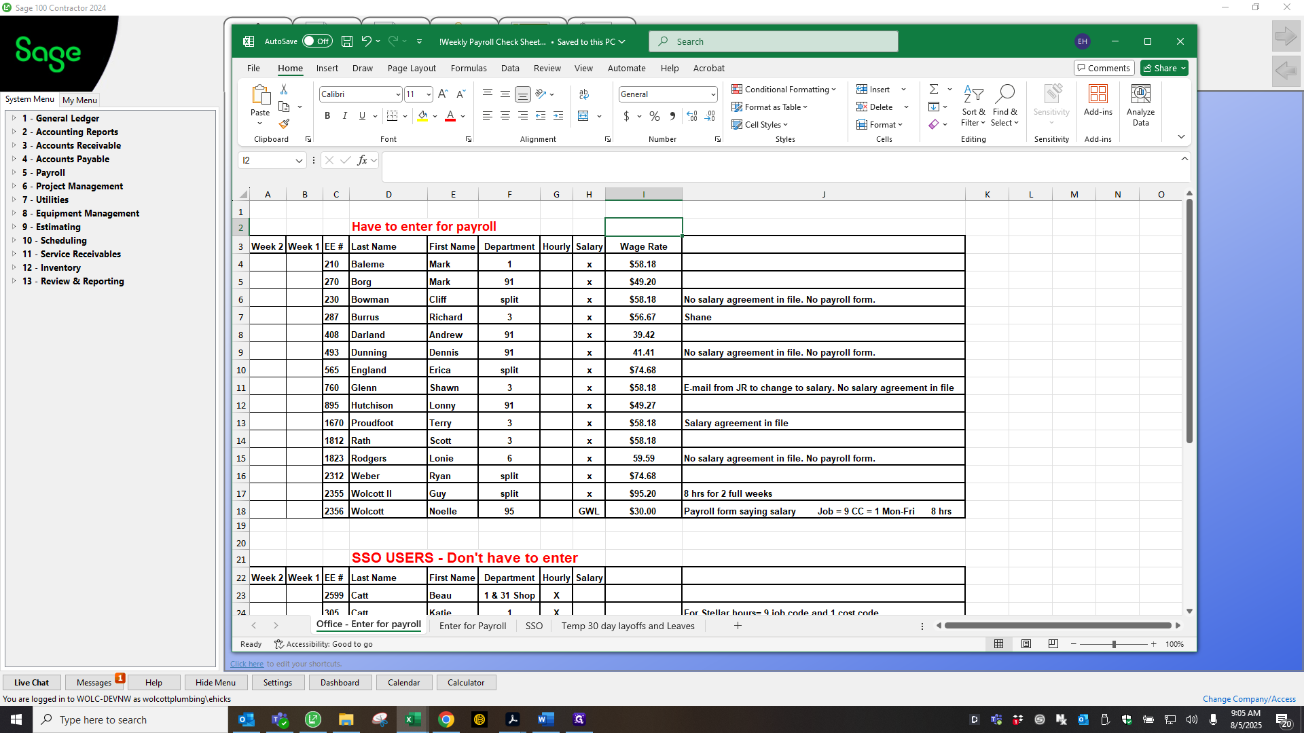Click the Start button on the Windows taskbar
1304x733 pixels.
click(x=16, y=719)
